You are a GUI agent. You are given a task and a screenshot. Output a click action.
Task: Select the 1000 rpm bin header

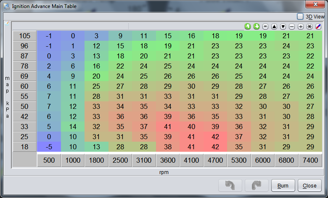click(x=73, y=160)
